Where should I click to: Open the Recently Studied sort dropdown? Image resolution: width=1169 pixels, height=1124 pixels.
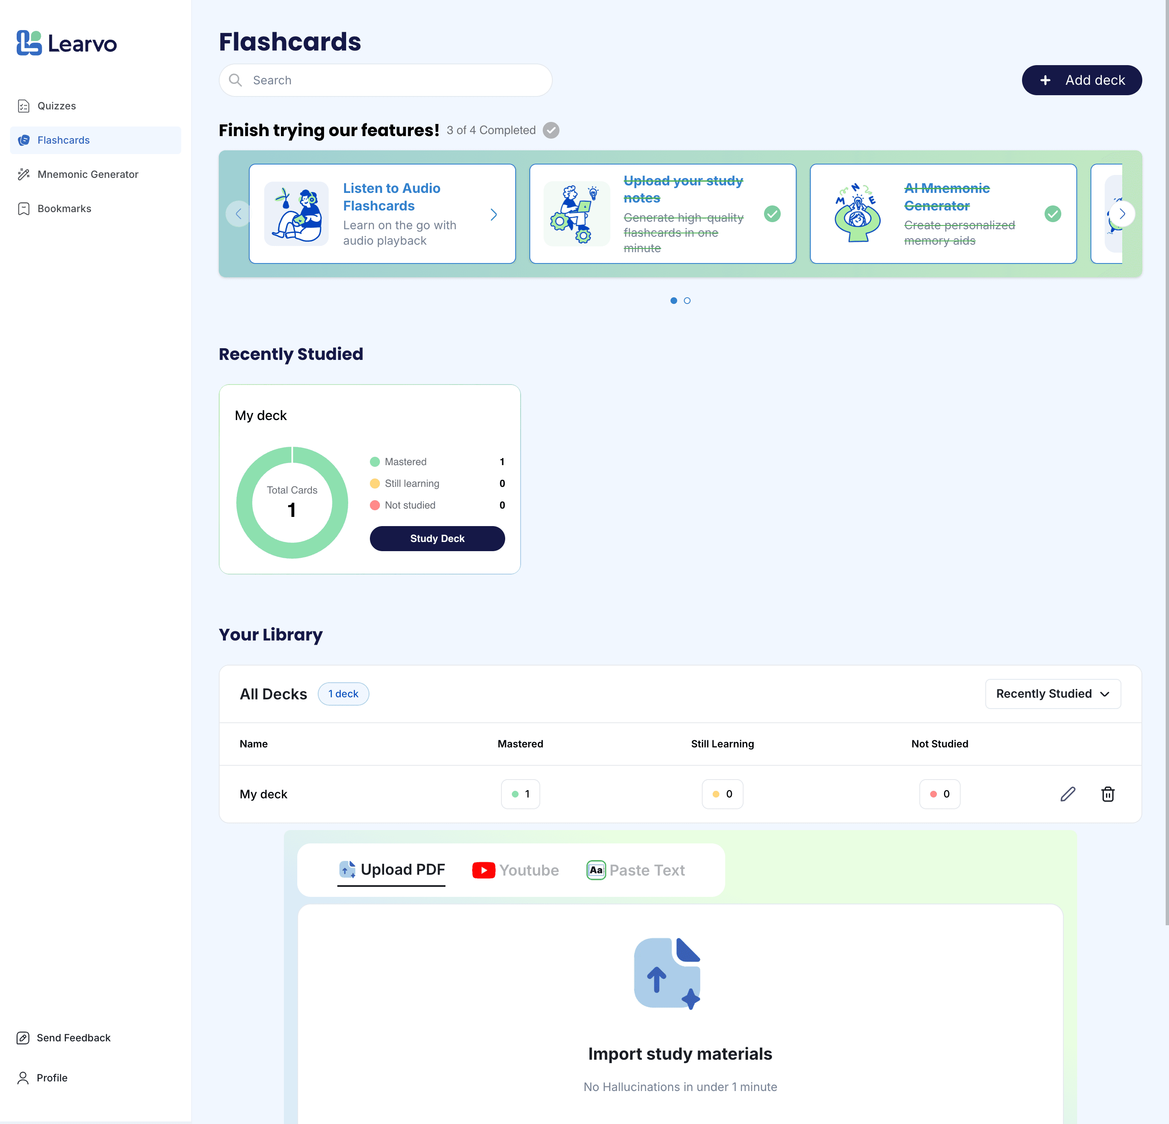[x=1053, y=694]
